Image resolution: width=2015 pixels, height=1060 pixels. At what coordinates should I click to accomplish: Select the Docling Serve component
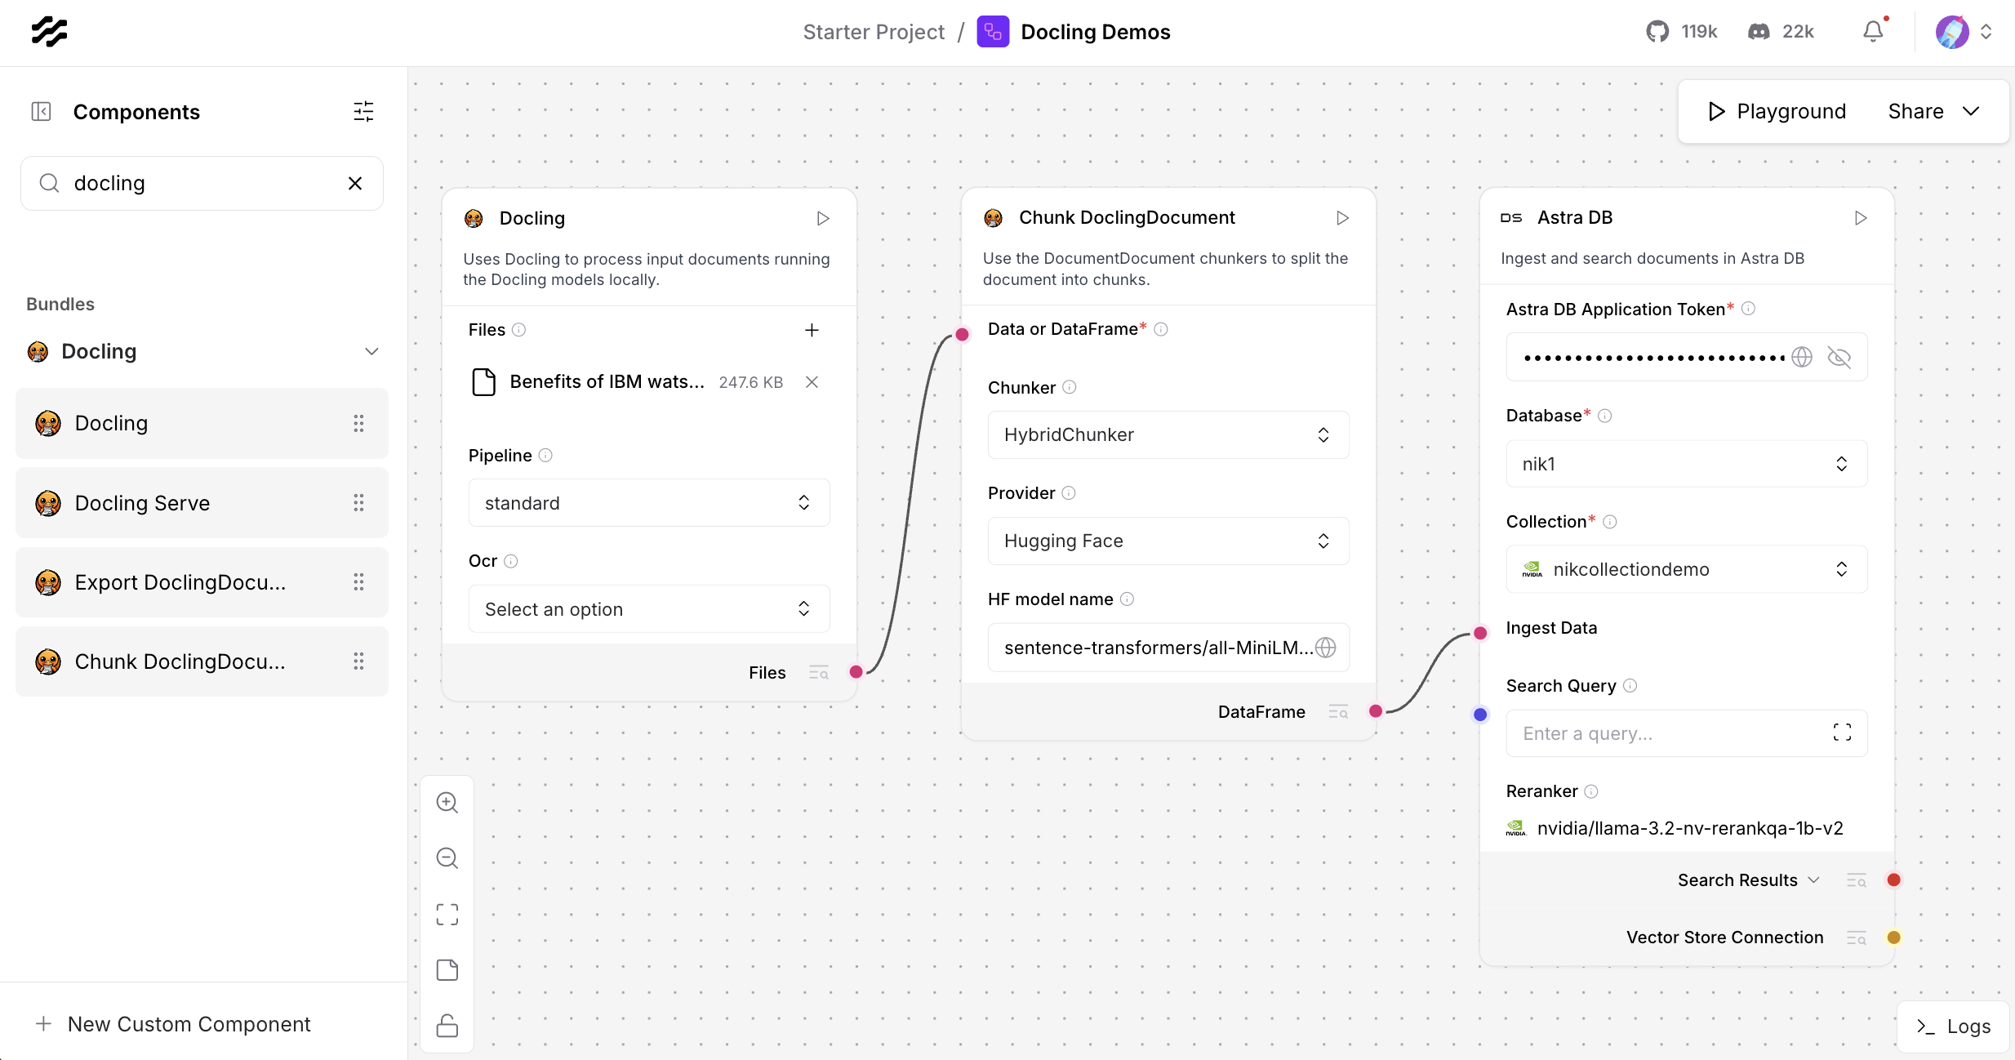[x=202, y=503]
